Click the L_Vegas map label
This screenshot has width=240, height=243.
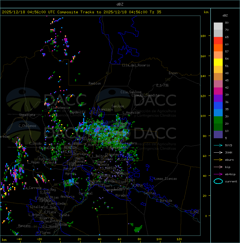coord(33,162)
